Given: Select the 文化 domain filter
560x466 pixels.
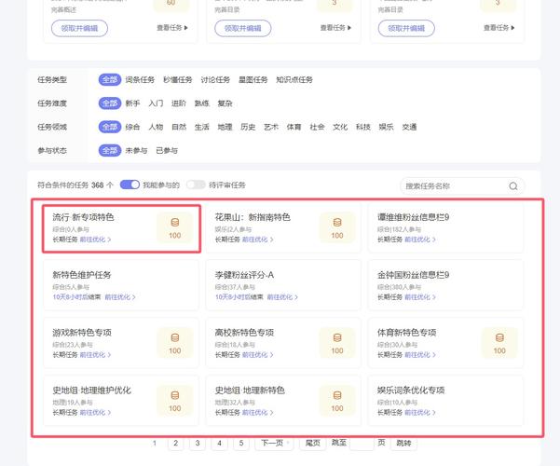Looking at the screenshot, I should click(x=340, y=127).
